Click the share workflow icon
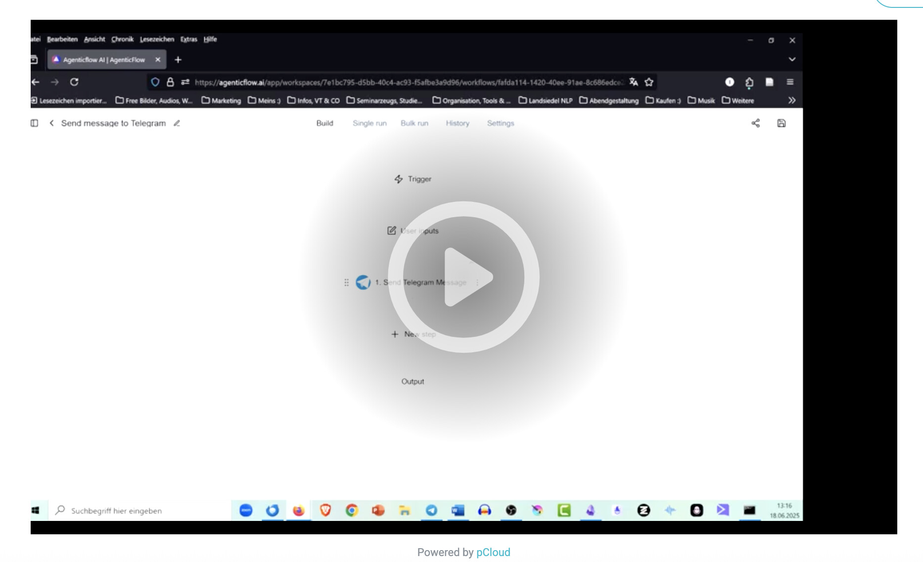Viewport: 923px width, 562px height. (755, 123)
